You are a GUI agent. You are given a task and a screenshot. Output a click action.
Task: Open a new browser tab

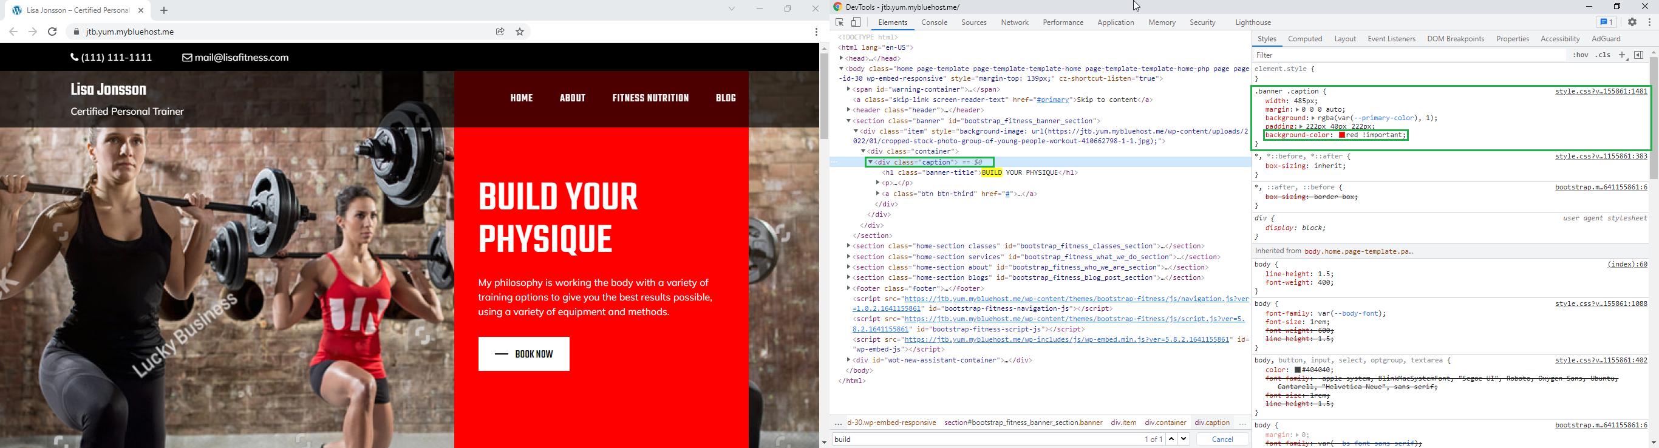pos(164,11)
